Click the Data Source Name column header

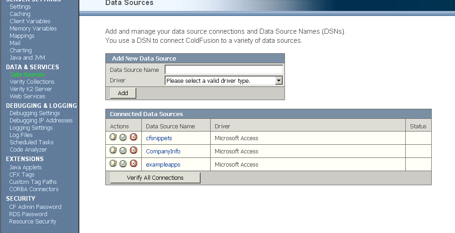pyautogui.click(x=171, y=127)
